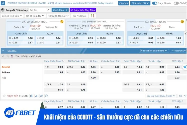
Task: Pick Vasteras SK A -0.25 odds 0.87
Action: [x=21, y=42]
